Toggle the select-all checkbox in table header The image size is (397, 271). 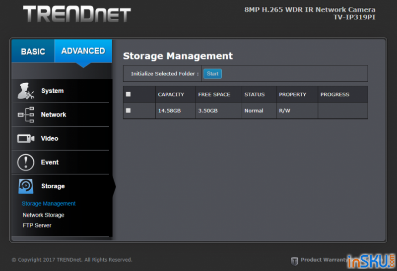(129, 94)
